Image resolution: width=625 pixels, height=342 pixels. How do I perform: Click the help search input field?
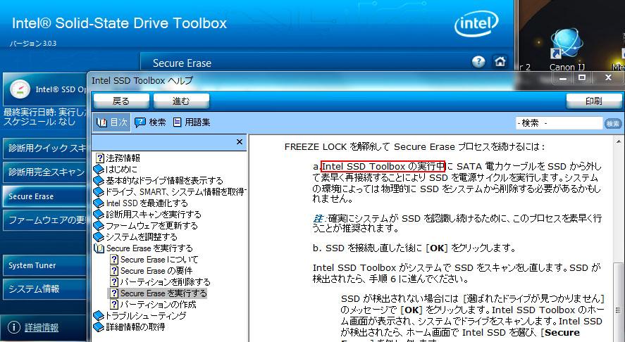[559, 123]
